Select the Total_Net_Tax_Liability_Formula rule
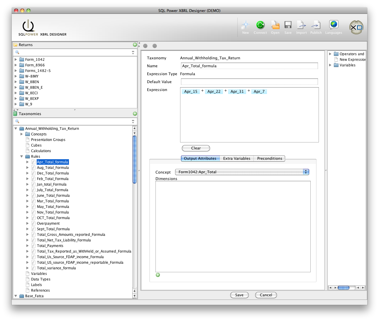The image size is (379, 321). [x=64, y=240]
